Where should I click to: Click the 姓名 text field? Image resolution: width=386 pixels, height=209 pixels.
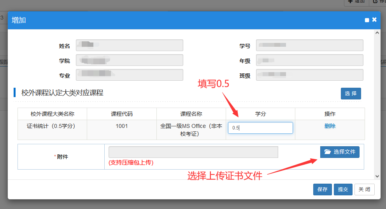tap(129, 46)
